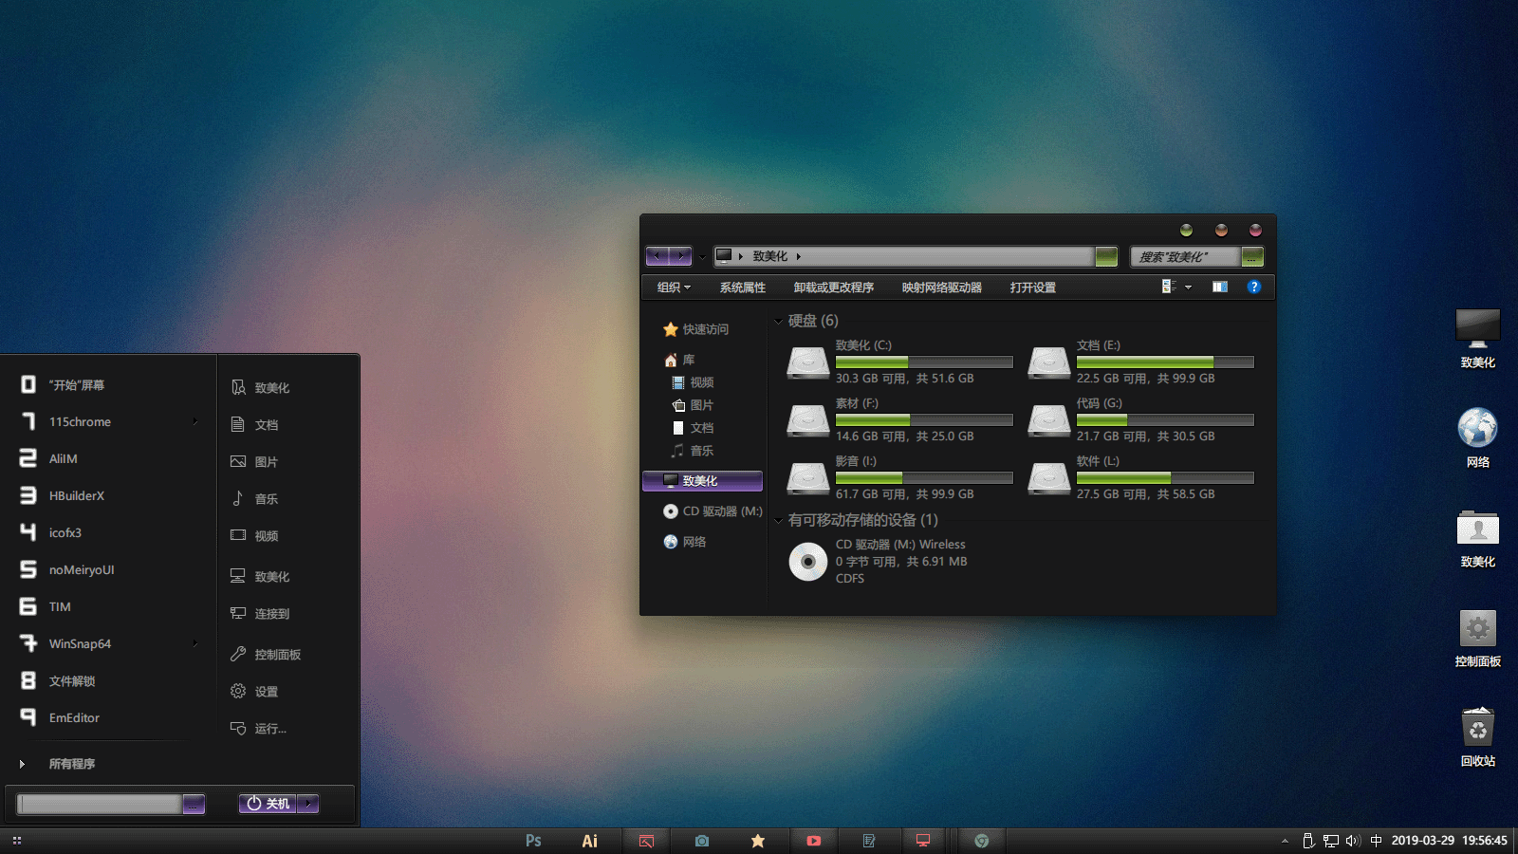Click the volume speaker tray icon

pos(1352,841)
